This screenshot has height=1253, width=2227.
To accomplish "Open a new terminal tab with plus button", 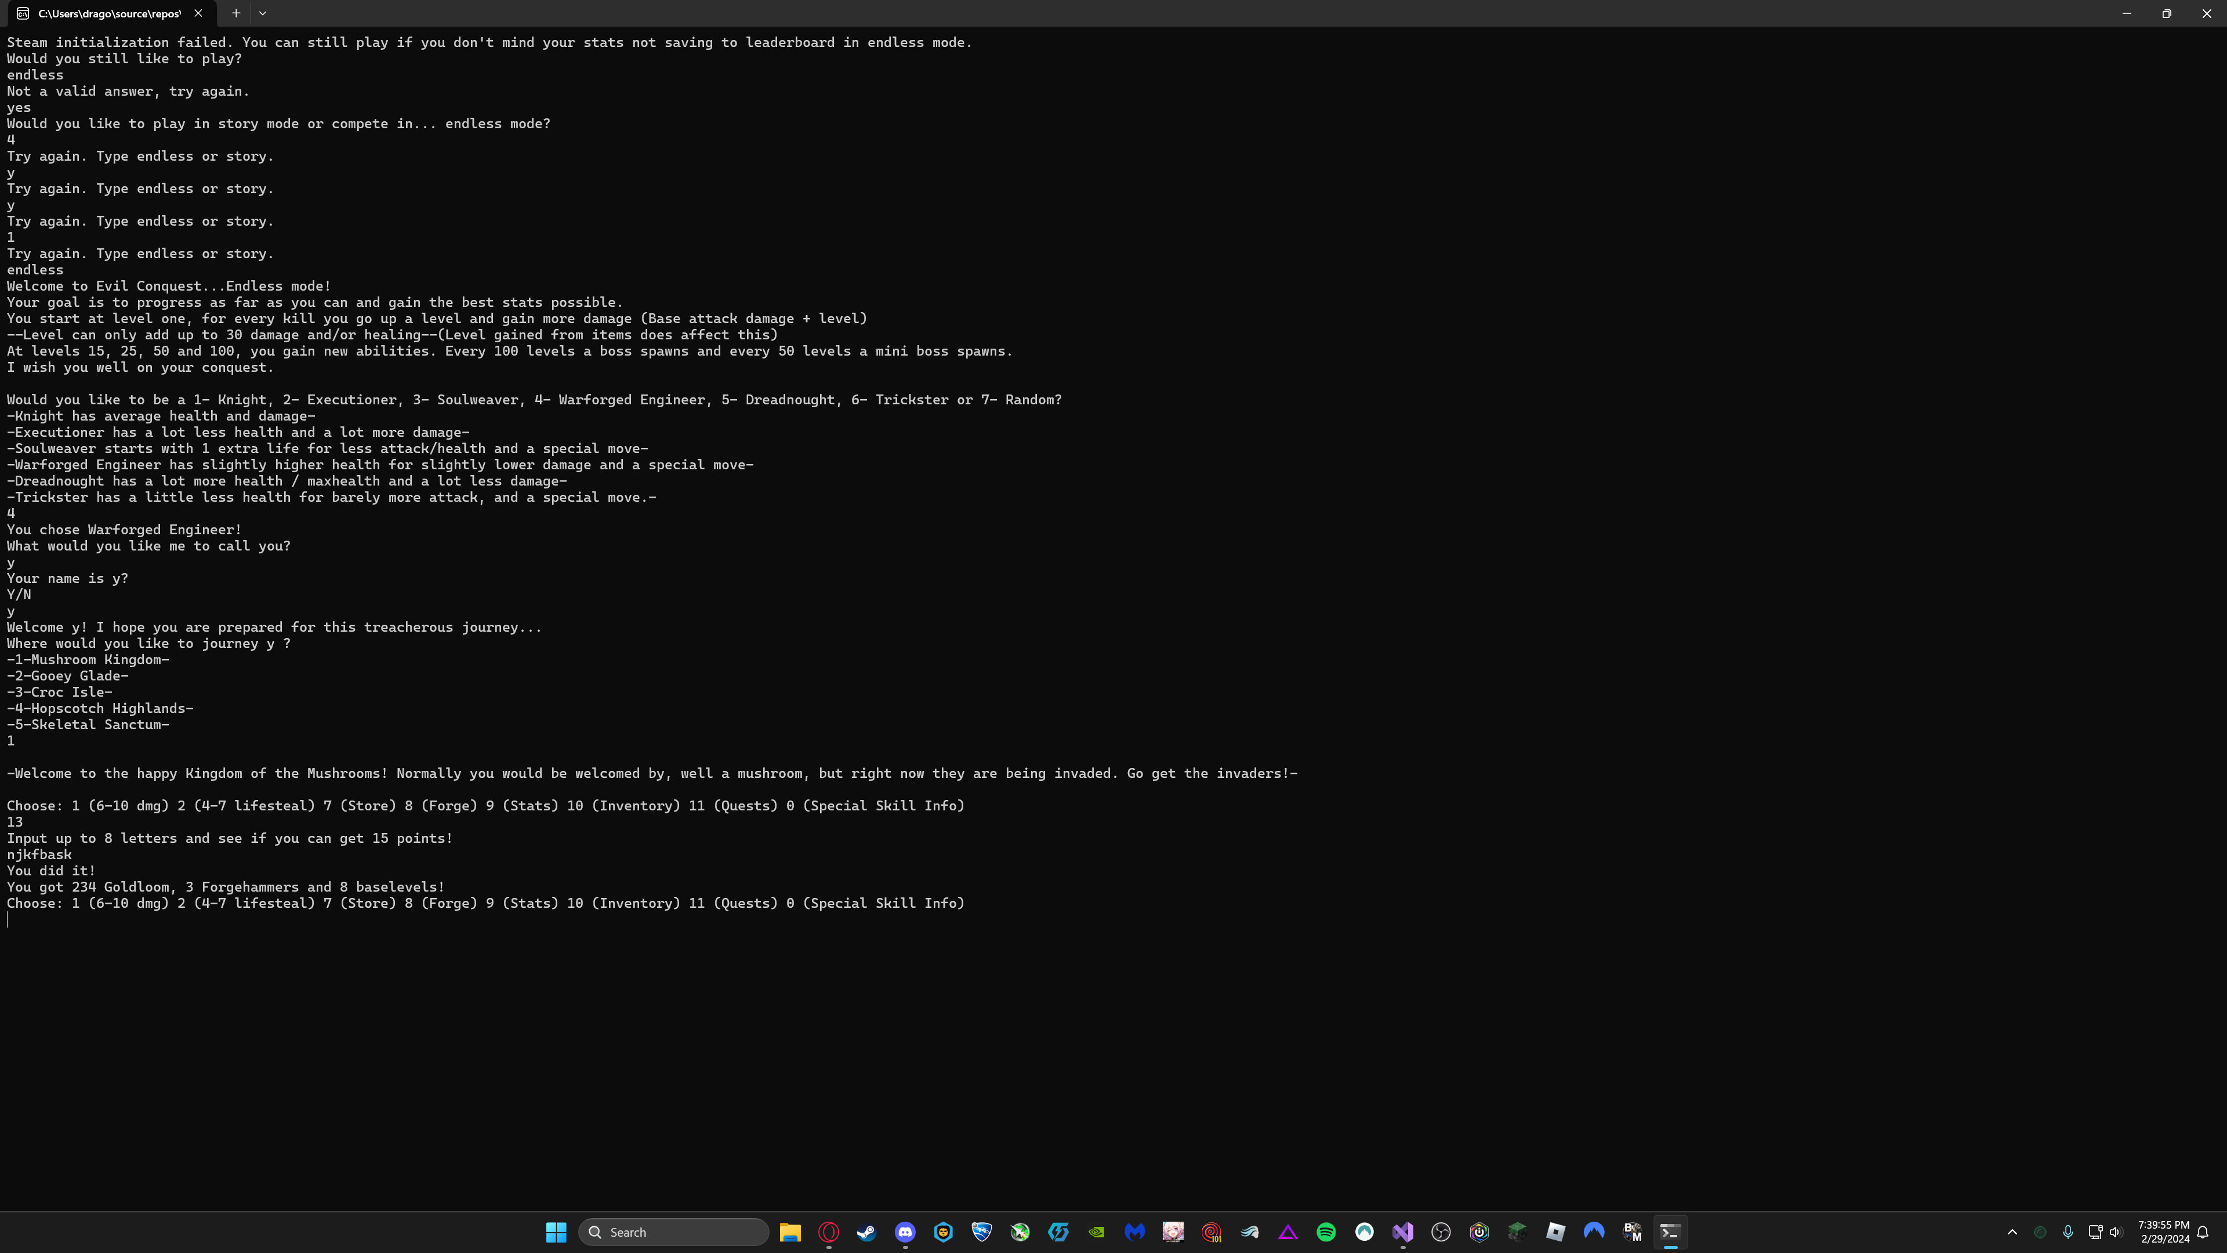I will [235, 13].
